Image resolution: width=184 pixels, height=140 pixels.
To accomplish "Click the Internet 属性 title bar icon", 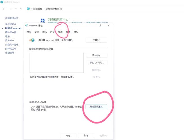I will point(27,25).
